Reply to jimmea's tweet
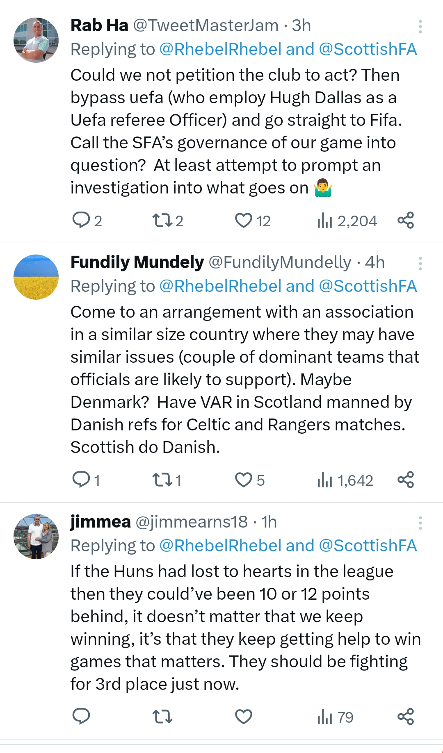 tap(81, 717)
